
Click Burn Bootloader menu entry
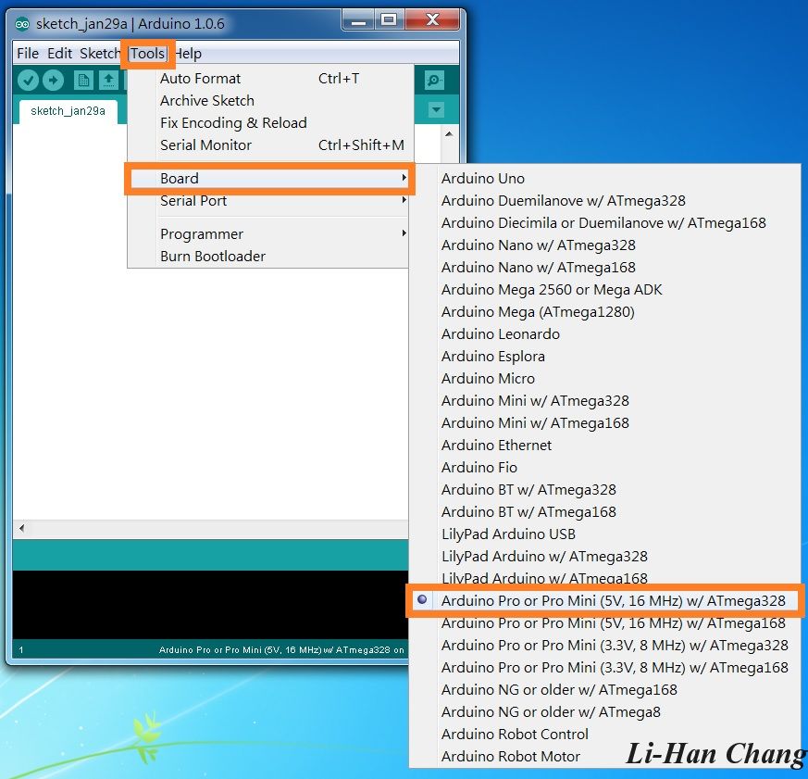point(213,257)
